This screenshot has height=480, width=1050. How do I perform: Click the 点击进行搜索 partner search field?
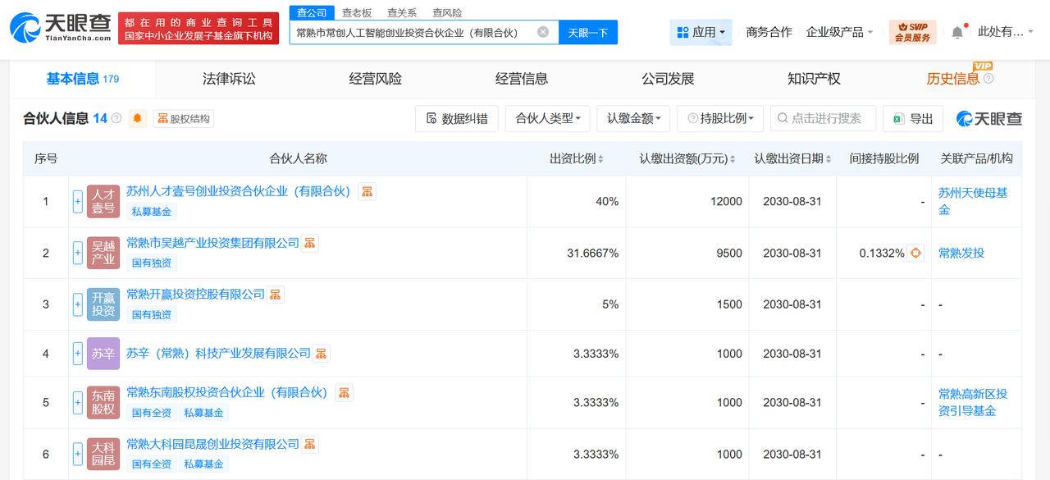click(824, 119)
